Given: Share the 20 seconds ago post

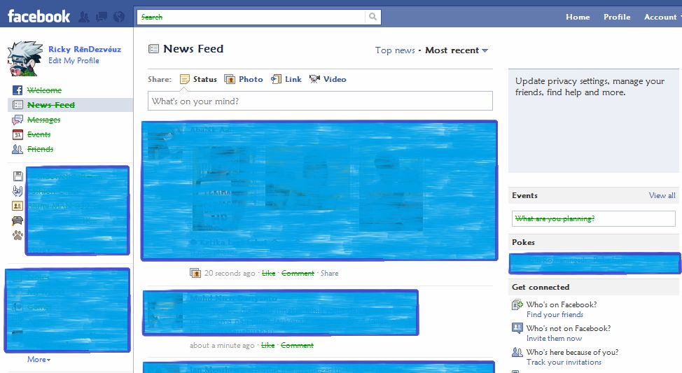Looking at the screenshot, I should [329, 273].
